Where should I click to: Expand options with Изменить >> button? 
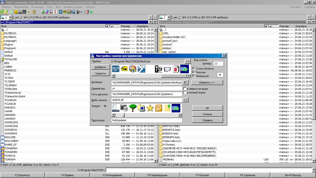pos(207,82)
